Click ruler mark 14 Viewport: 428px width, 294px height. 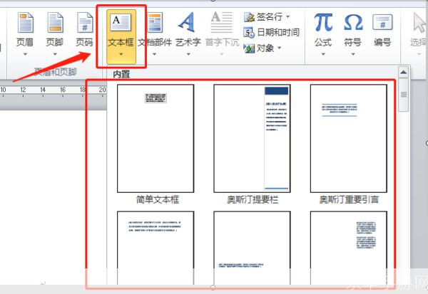[43, 90]
